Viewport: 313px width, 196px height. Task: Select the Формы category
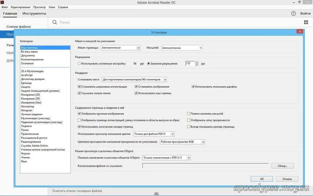pos(26,153)
